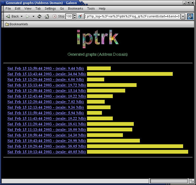Go back using the Back arrow button
The height and width of the screenshot is (185, 196).
12,16
